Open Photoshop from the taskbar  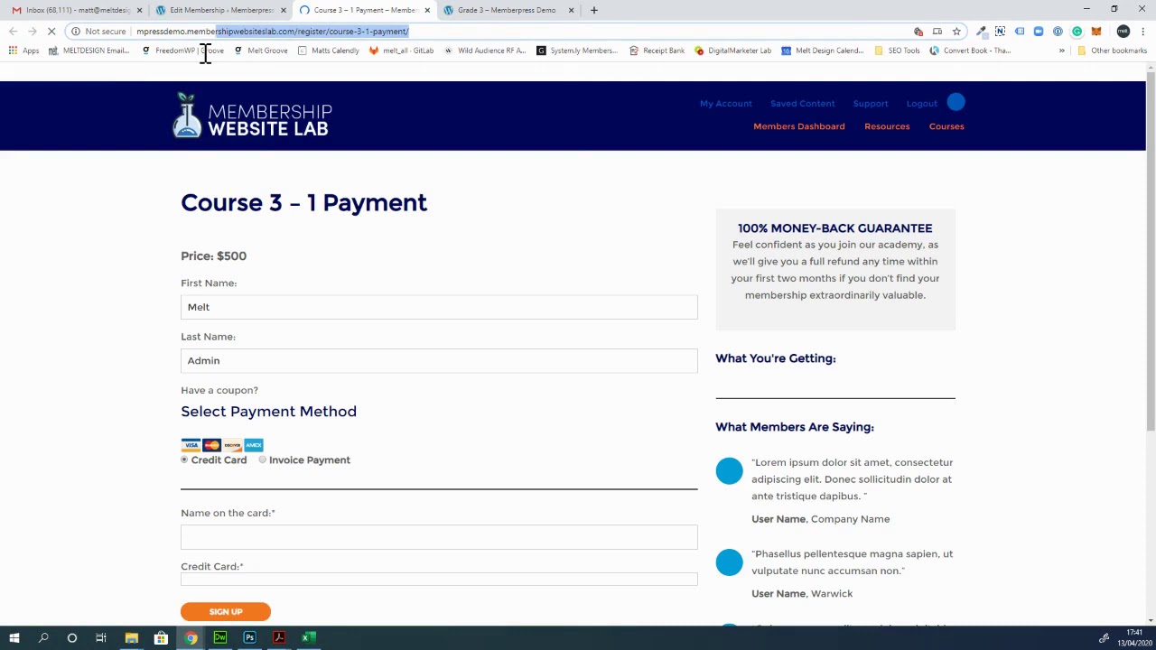click(x=249, y=638)
